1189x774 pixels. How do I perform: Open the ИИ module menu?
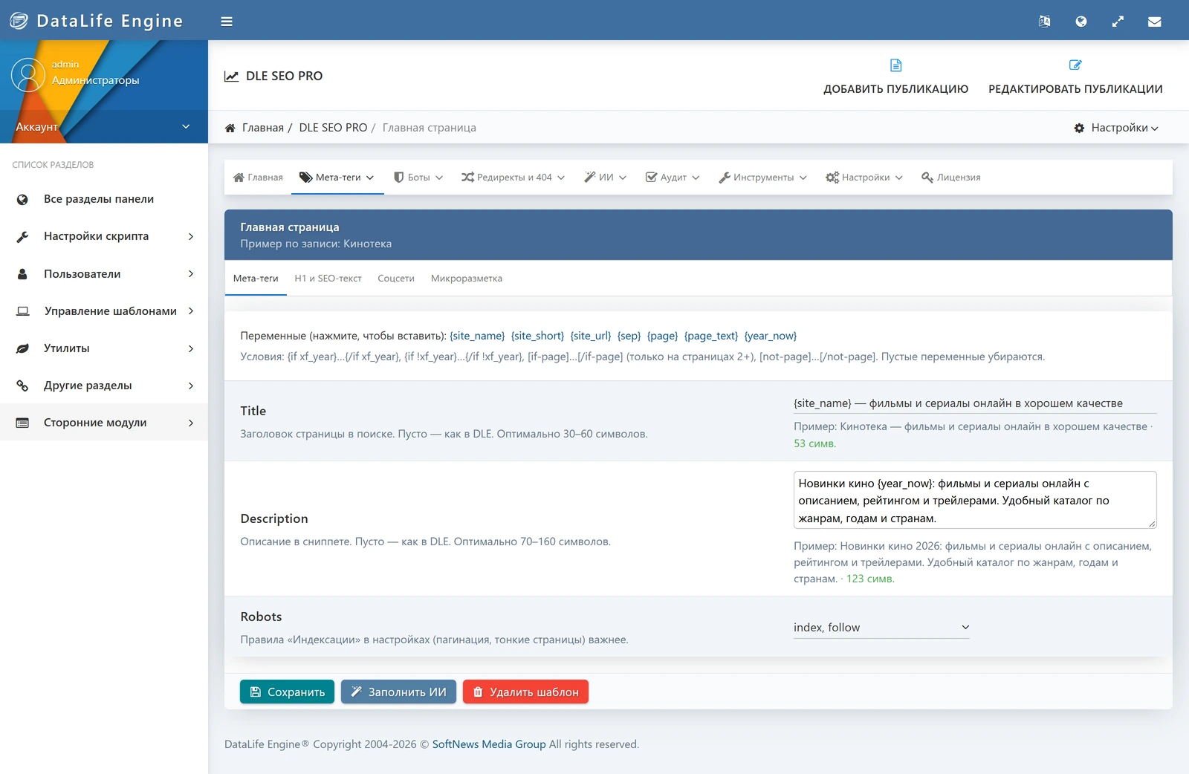605,178
